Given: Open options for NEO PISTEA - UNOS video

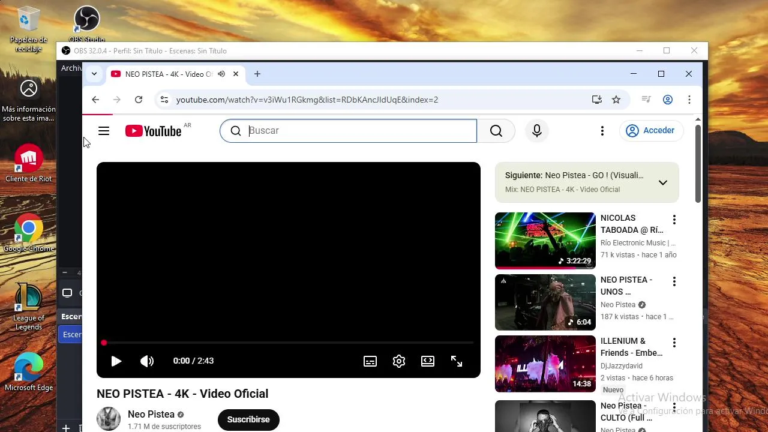Looking at the screenshot, I should point(674,281).
